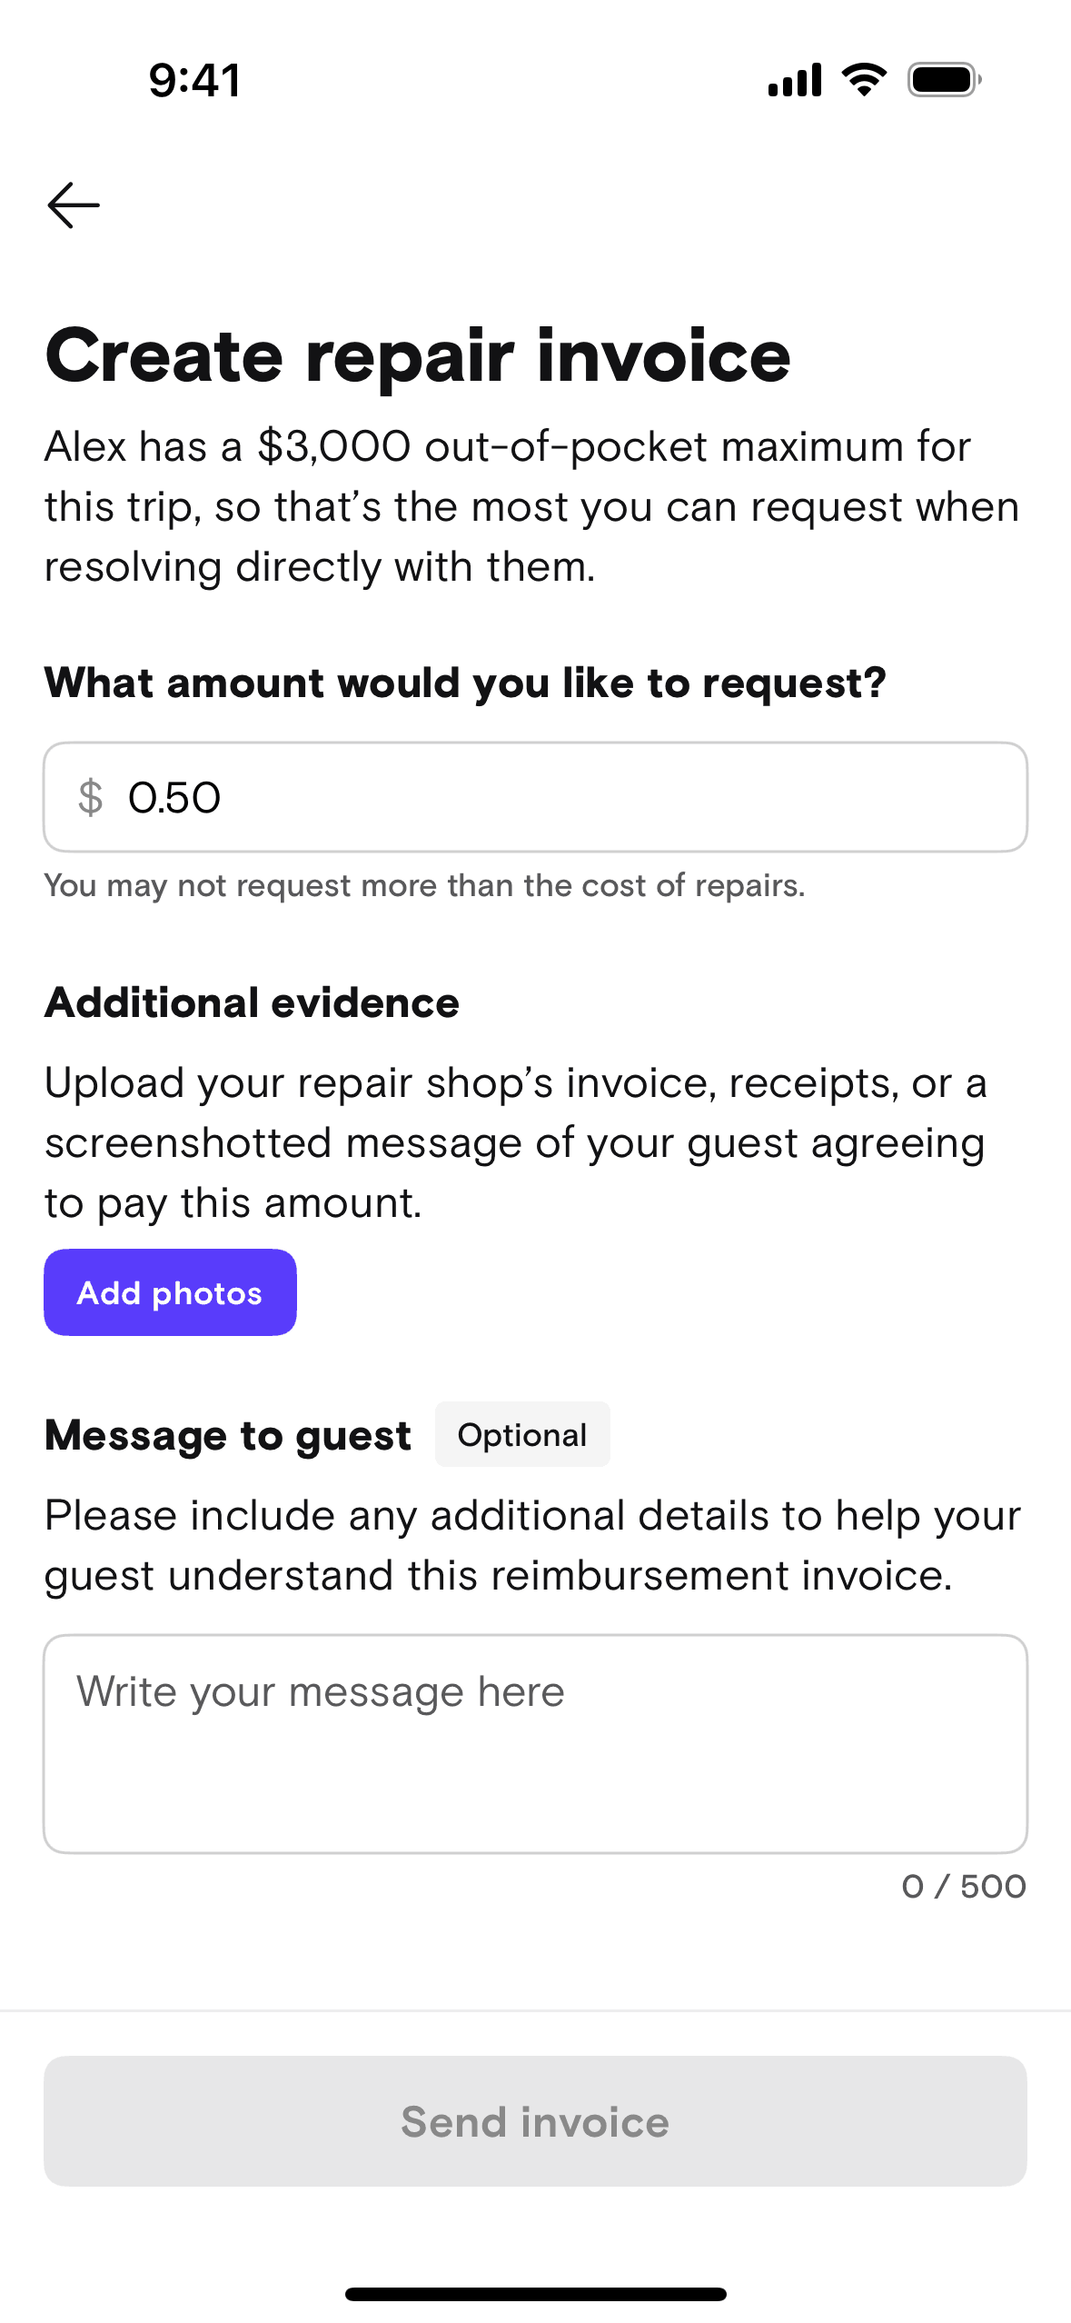The width and height of the screenshot is (1071, 2323).
Task: Click the upload repair shop invoice description
Action: pos(515,1143)
